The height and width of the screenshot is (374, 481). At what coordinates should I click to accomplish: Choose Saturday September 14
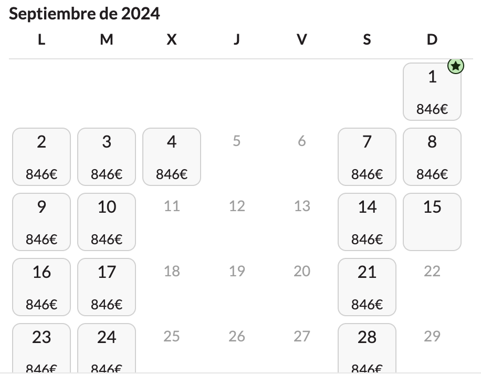tap(367, 222)
